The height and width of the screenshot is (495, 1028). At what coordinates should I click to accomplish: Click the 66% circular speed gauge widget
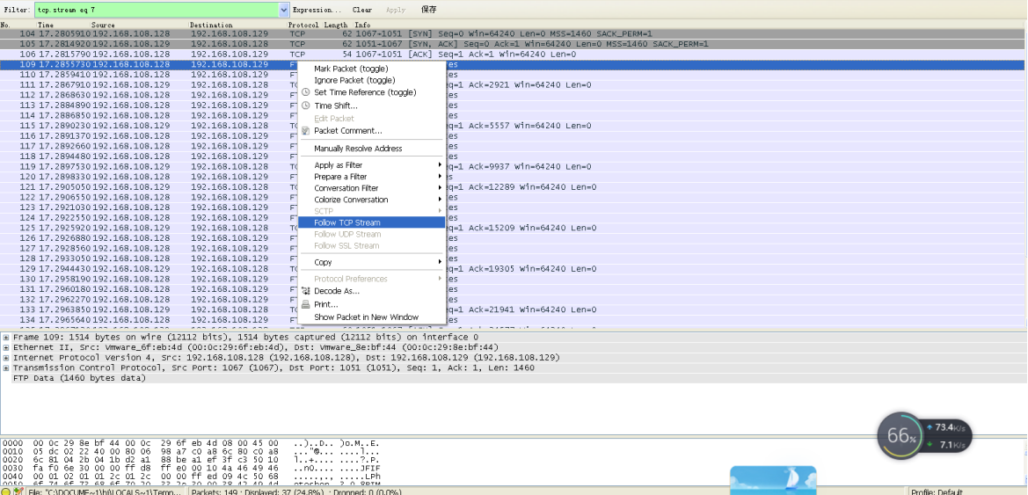(x=901, y=436)
